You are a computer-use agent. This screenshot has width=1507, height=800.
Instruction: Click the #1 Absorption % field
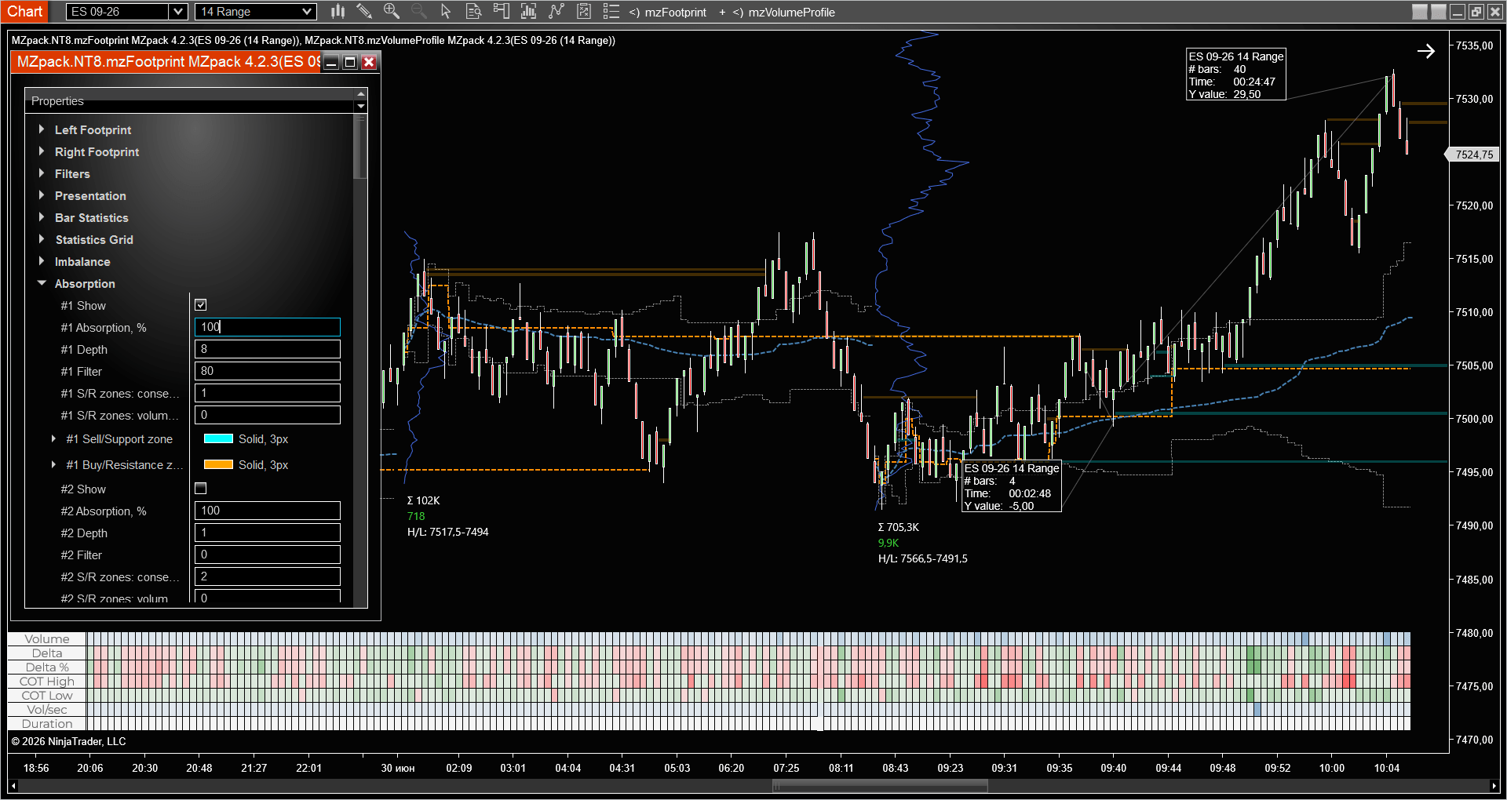coord(268,327)
